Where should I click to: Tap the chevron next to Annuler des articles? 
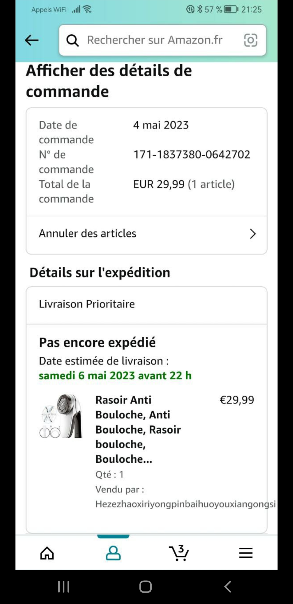(253, 234)
